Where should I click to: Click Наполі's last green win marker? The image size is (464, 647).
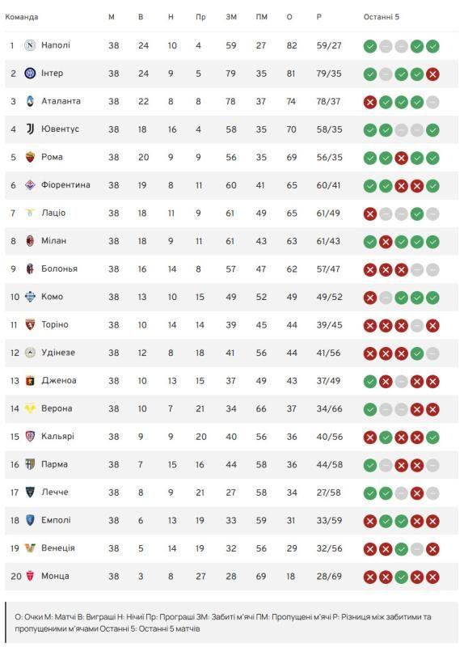click(x=432, y=46)
